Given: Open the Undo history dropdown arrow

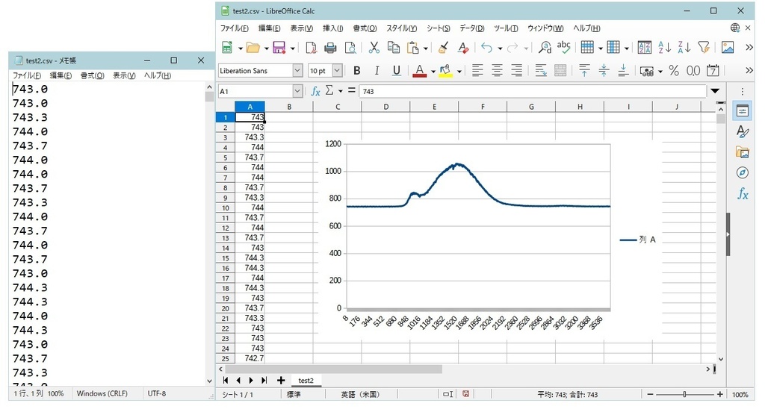Looking at the screenshot, I should pyautogui.click(x=500, y=49).
